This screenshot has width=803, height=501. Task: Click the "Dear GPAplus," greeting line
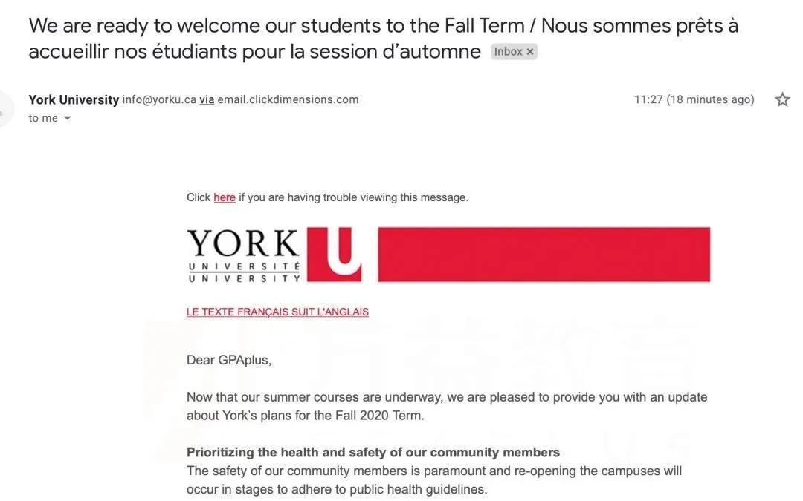229,360
